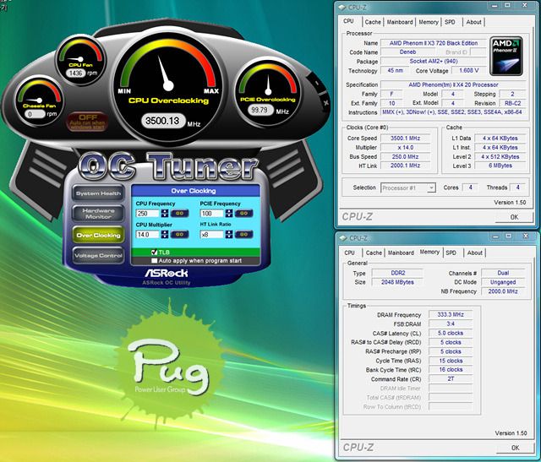Switch to SPD tab in upper CPU-Z window

click(x=450, y=22)
